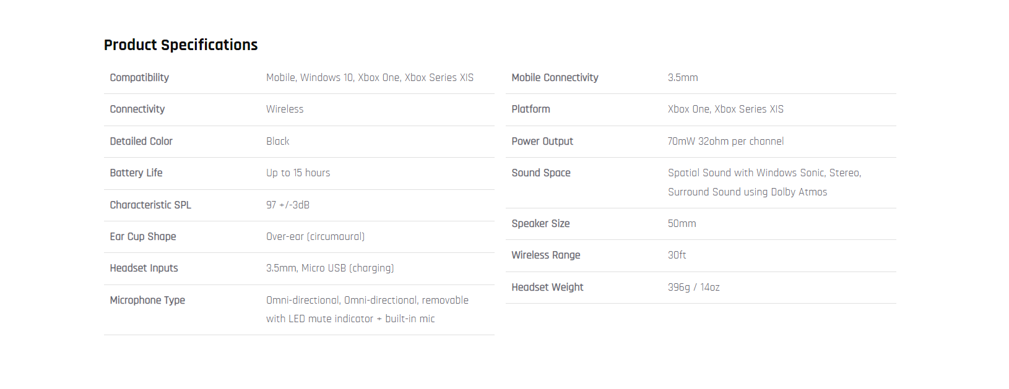Click the Black color value
1009x389 pixels.
point(277,142)
